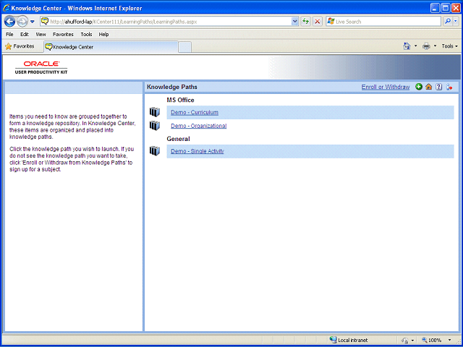The height and width of the screenshot is (347, 463).
Task: Click the General category heading
Action: [x=179, y=139]
